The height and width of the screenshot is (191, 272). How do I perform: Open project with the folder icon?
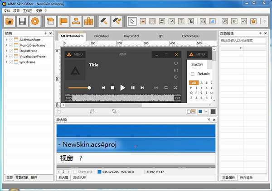(x=10, y=21)
